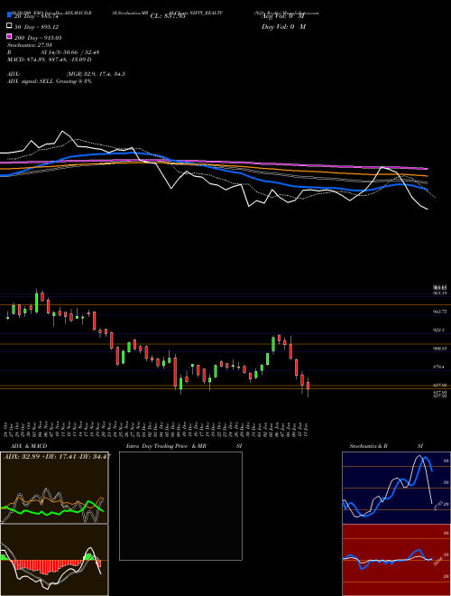Click the 879.4 price axis label
The height and width of the screenshot is (596, 451).
tap(440, 368)
